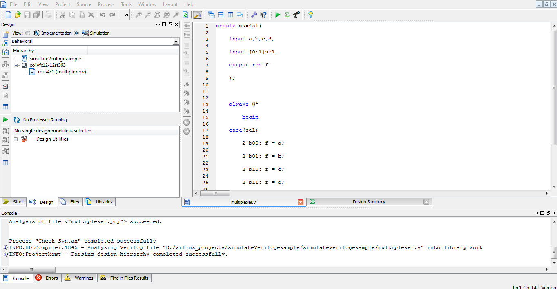Click Add Source icon in Design sidebar

pyautogui.click(x=5, y=43)
